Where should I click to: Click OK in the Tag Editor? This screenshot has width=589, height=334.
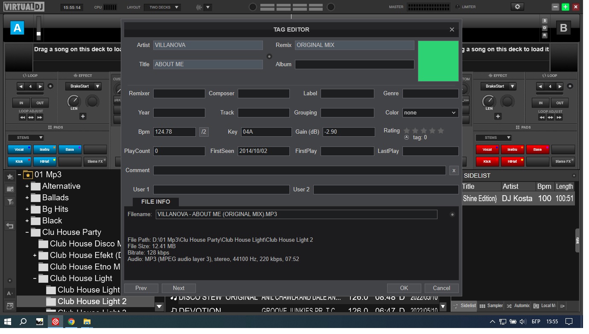pyautogui.click(x=404, y=288)
